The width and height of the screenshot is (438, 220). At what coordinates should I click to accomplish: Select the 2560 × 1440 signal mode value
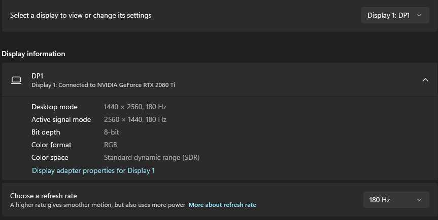tap(135, 119)
